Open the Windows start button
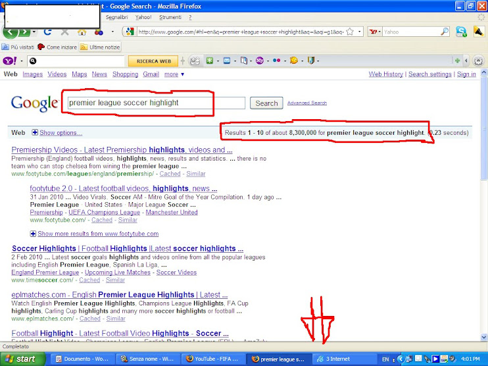 pos(23,359)
